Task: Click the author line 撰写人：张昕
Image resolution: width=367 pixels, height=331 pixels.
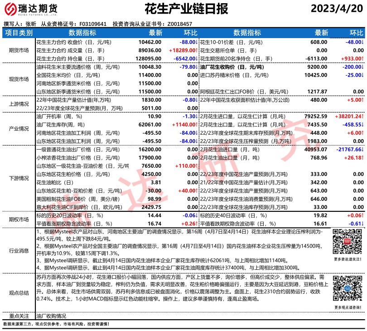Action: tap(19, 24)
